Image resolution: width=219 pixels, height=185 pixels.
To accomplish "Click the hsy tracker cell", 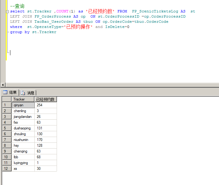I will pyautogui.click(x=23, y=146).
